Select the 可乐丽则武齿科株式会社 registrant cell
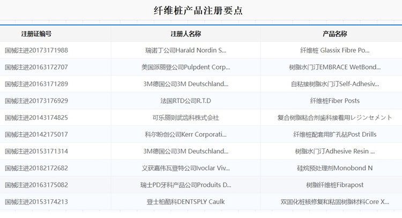The height and width of the screenshot is (218, 402). point(185,118)
